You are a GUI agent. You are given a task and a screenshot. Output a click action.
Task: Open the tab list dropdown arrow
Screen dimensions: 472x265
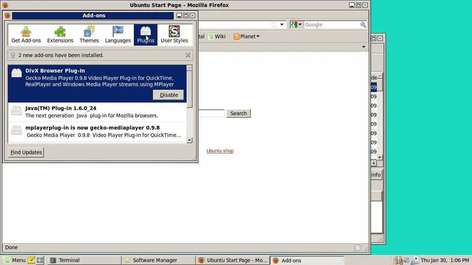coord(364,47)
